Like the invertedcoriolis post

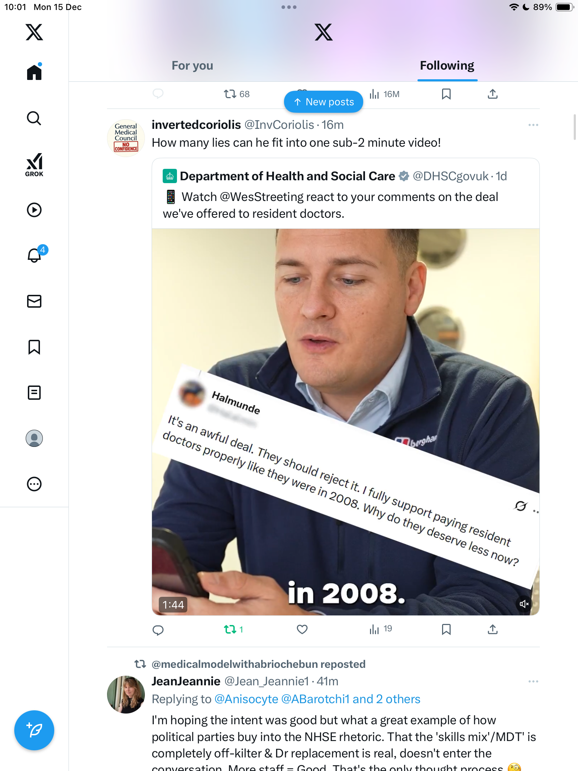click(x=302, y=630)
